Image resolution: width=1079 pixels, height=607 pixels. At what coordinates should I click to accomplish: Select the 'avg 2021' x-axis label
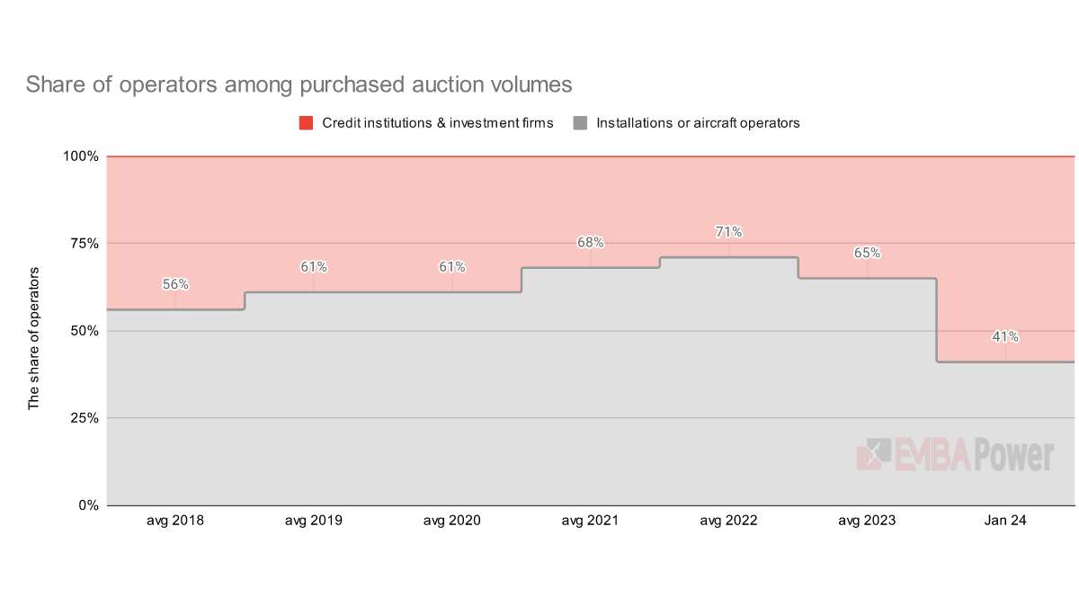pos(590,521)
